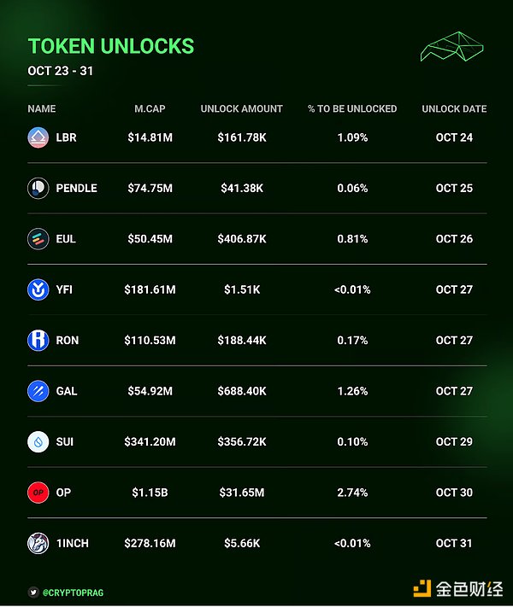Viewport: 513px width, 607px height.
Task: Click the UNLOCK DATE column header
Action: click(x=454, y=109)
